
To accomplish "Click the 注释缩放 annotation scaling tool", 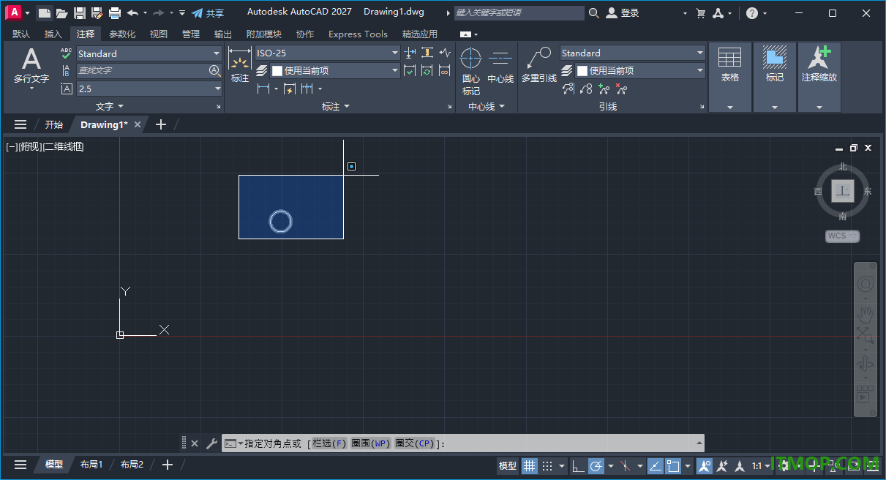I will 819,64.
